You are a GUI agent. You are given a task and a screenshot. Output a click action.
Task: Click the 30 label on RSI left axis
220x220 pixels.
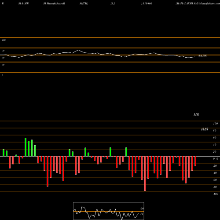3,65
